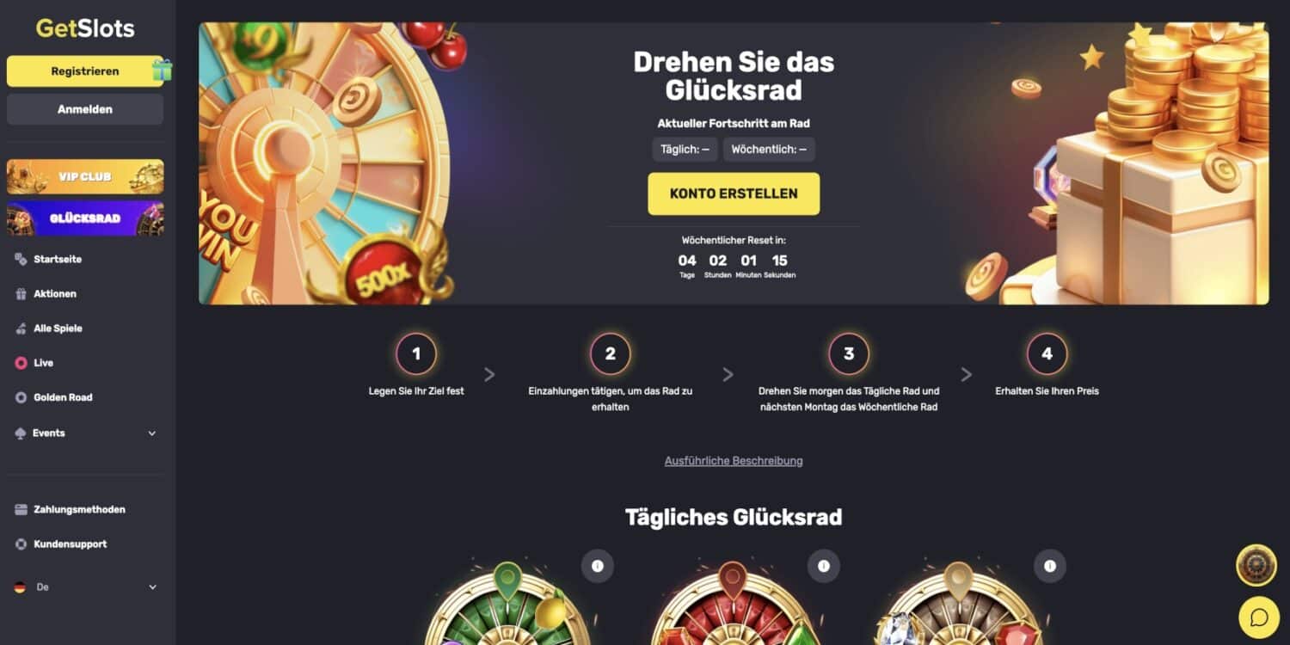Open the live chat bubble icon
This screenshot has width=1290, height=645.
tap(1259, 617)
